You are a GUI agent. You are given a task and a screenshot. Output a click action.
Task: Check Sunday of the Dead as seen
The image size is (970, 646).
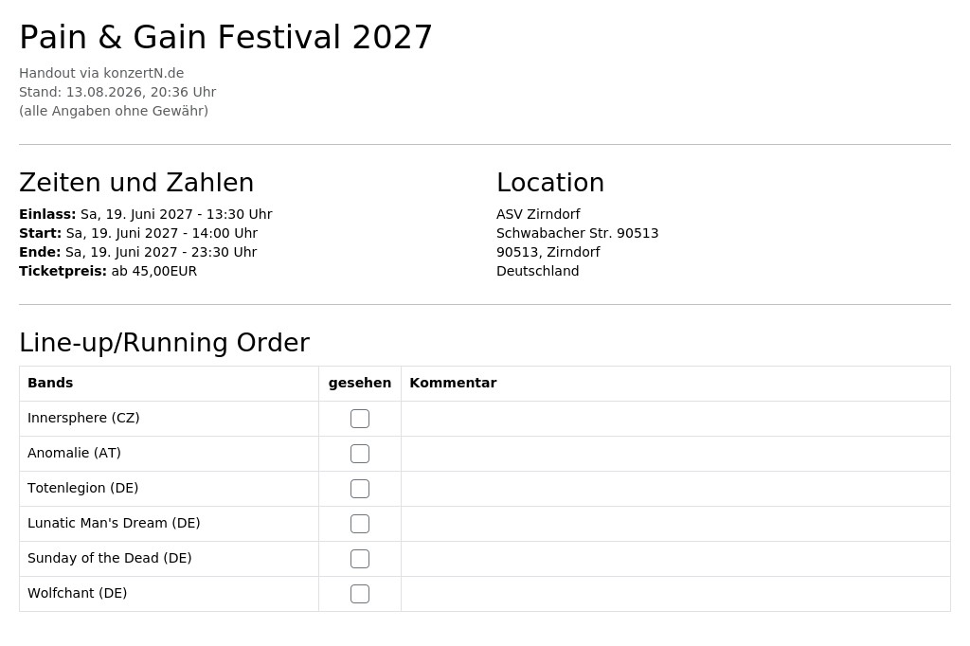(x=359, y=559)
